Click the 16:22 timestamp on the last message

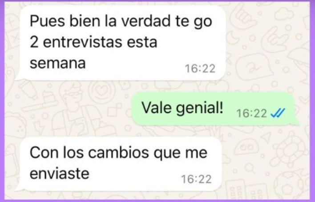[x=197, y=179]
